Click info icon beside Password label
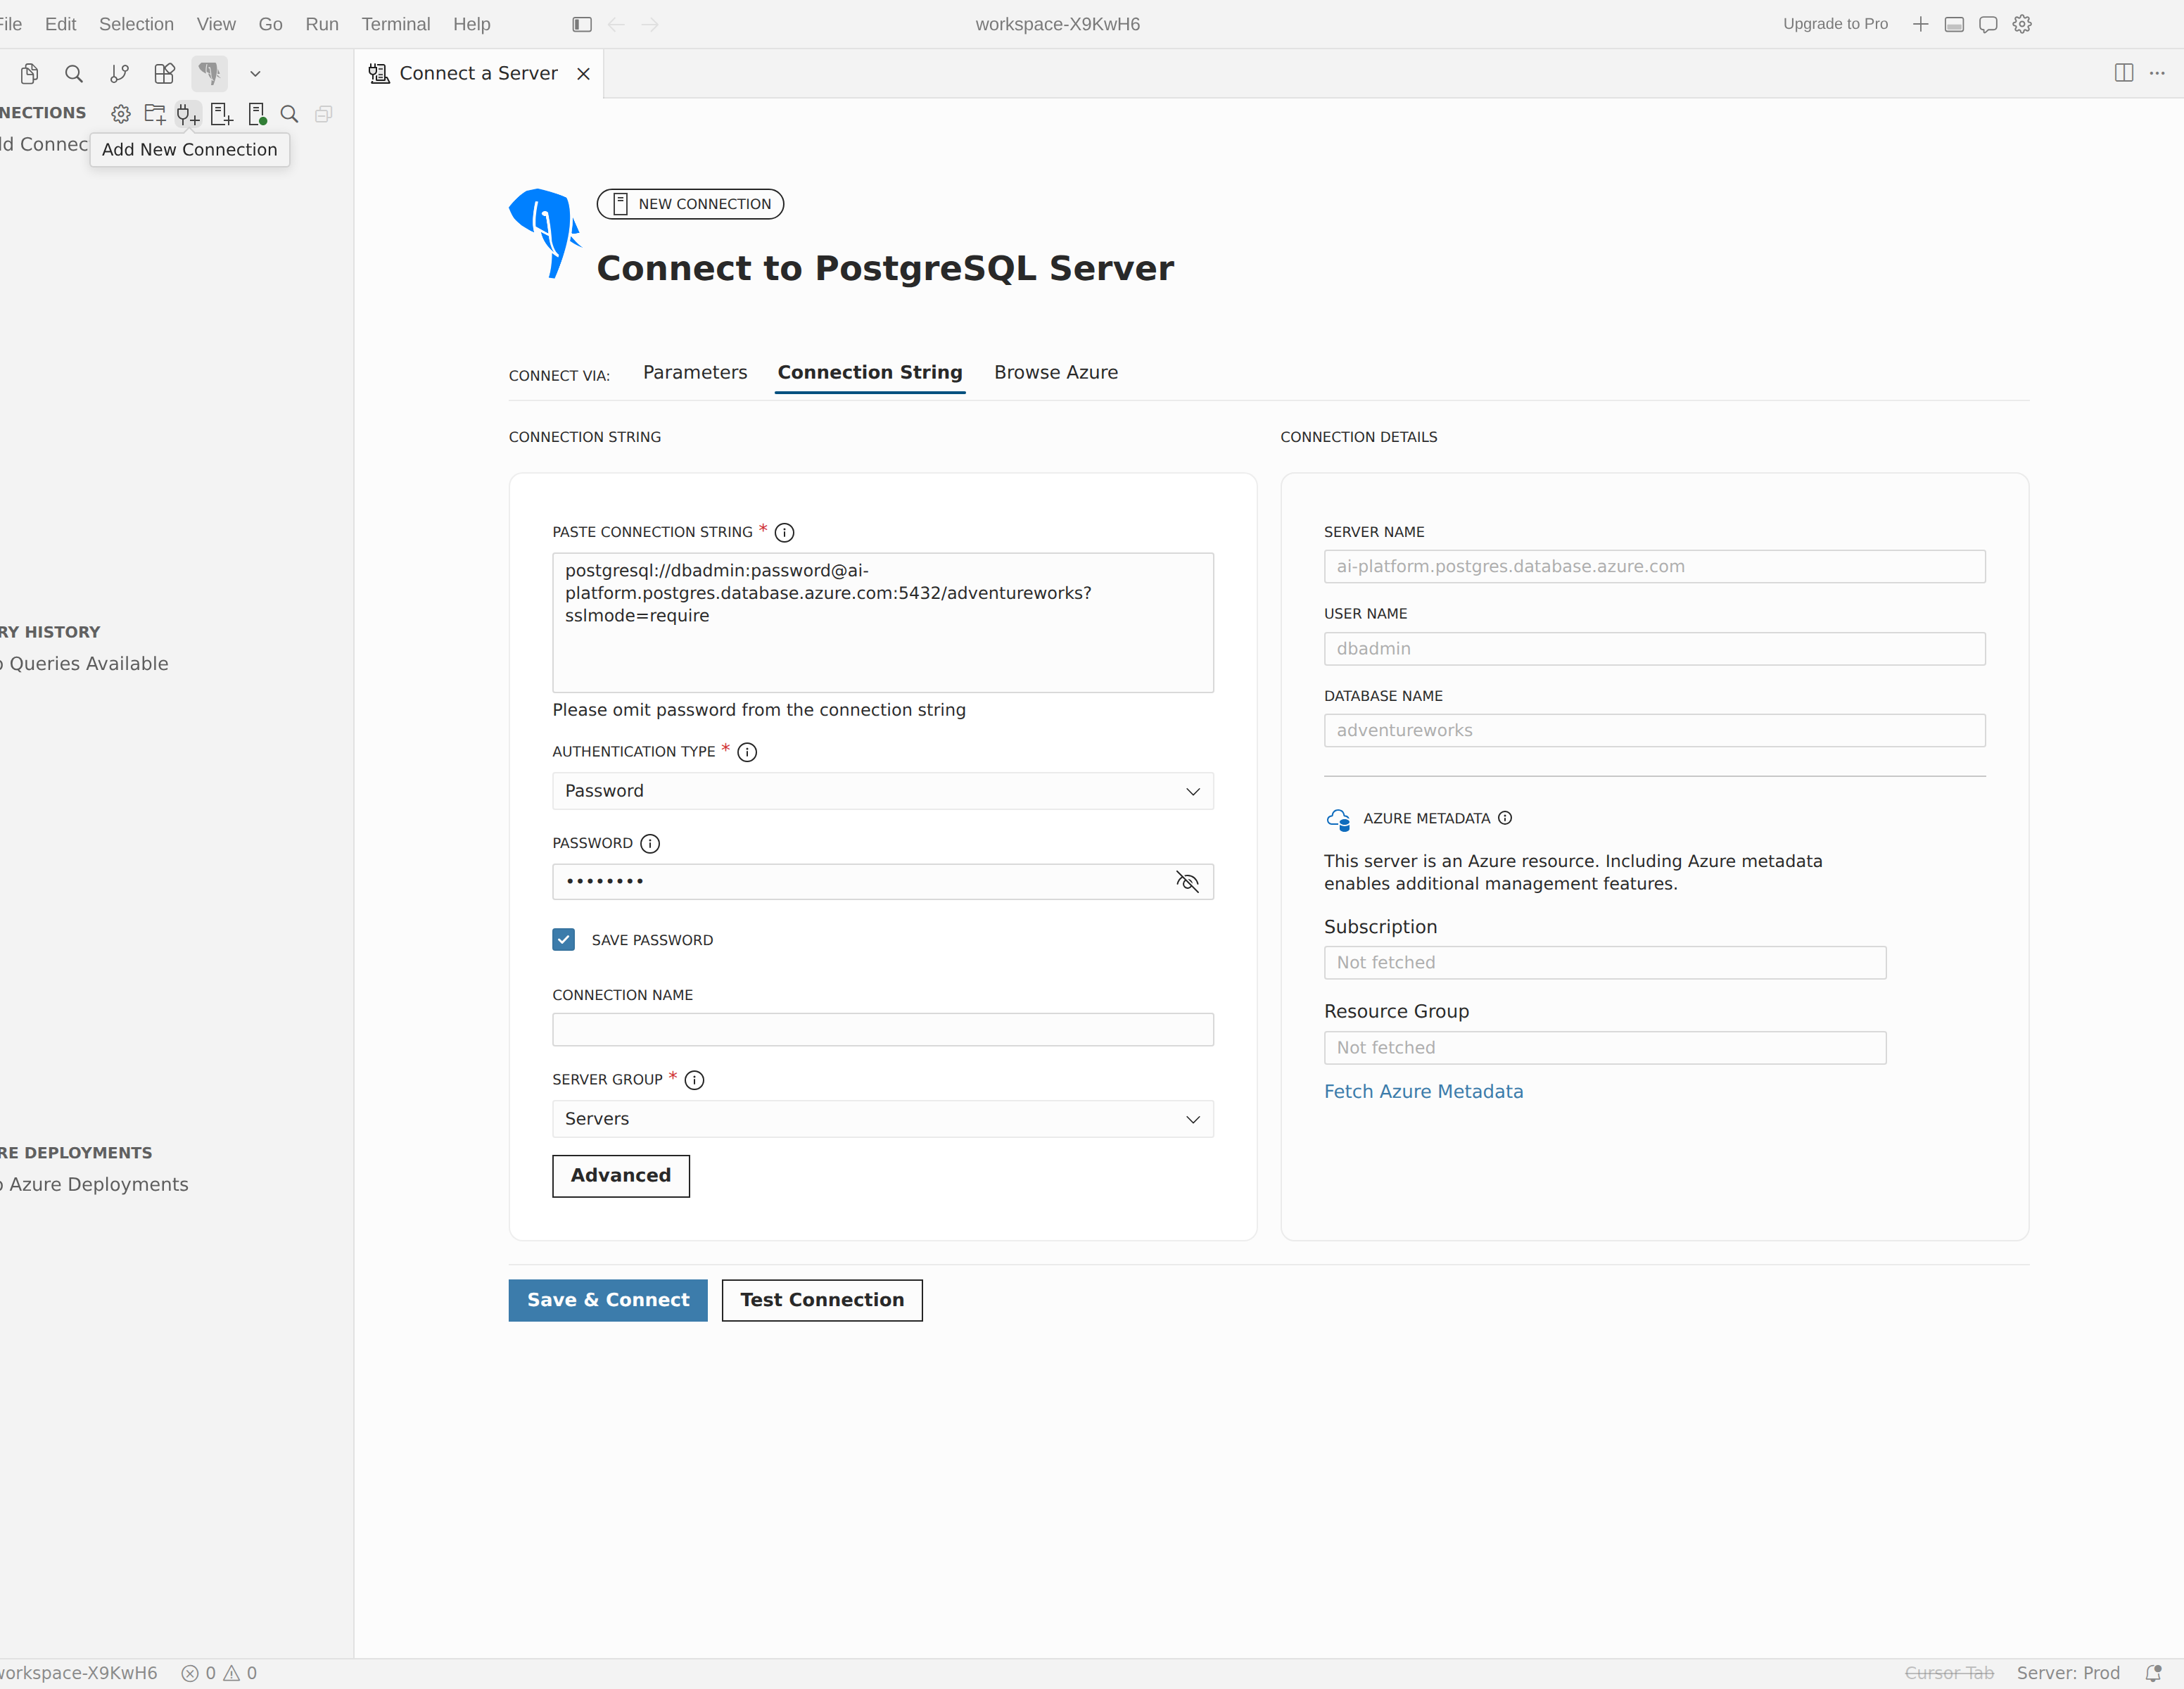The image size is (2184, 1689). coord(650,844)
